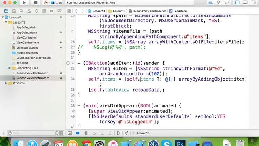
Task: Open Finder from the Dock
Action: click(x=18, y=143)
